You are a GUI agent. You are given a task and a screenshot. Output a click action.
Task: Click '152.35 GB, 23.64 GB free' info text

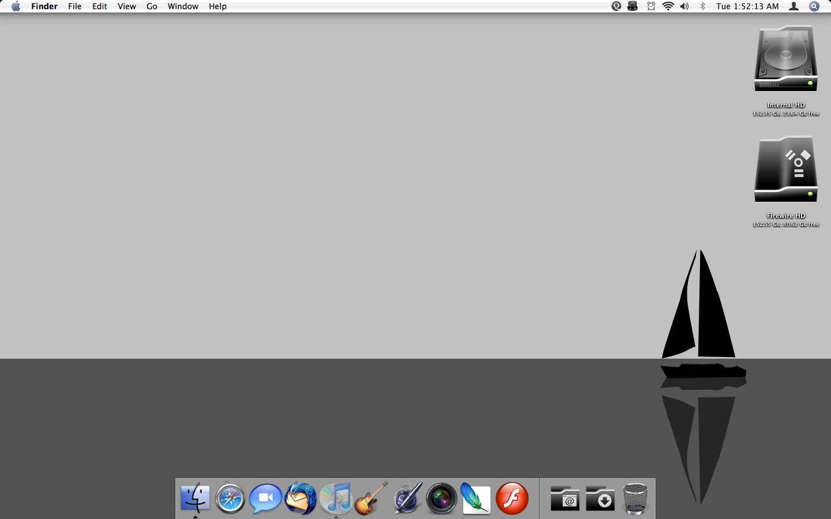pyautogui.click(x=786, y=114)
